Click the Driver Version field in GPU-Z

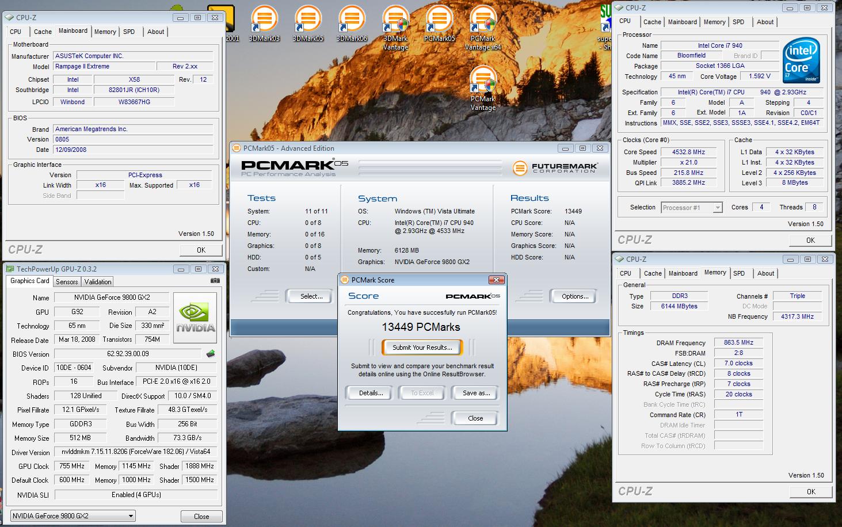tap(136, 452)
